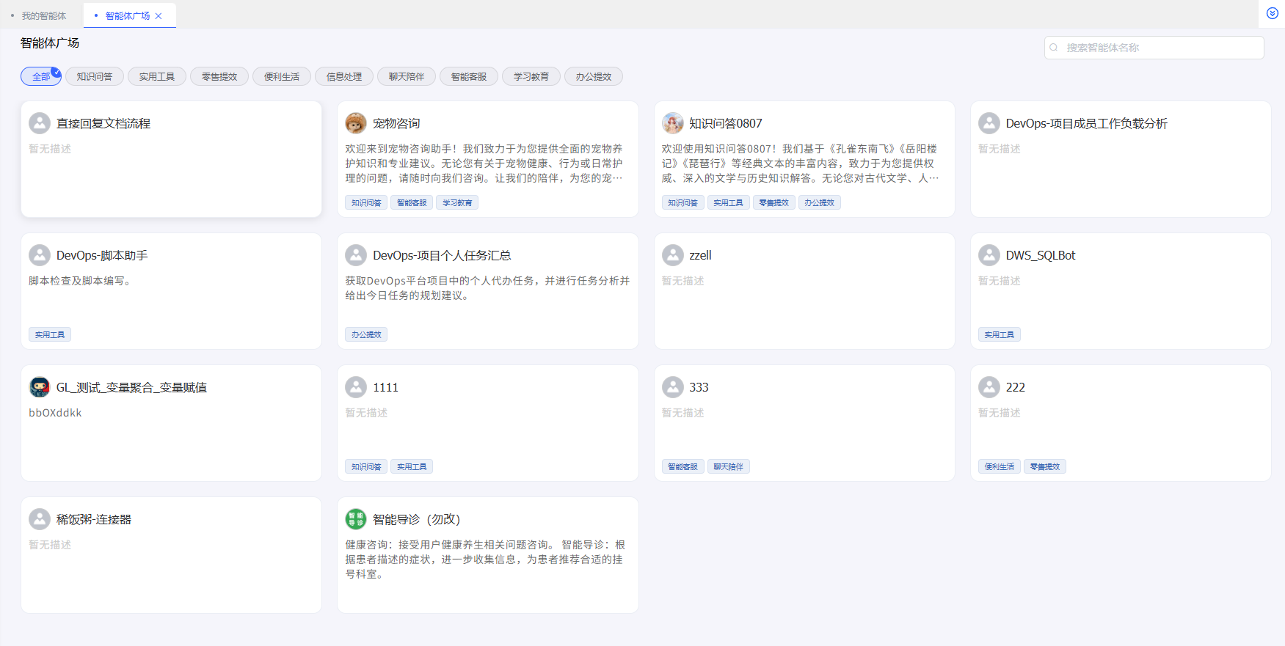Click the 知识问答0807 avatar icon

point(672,123)
